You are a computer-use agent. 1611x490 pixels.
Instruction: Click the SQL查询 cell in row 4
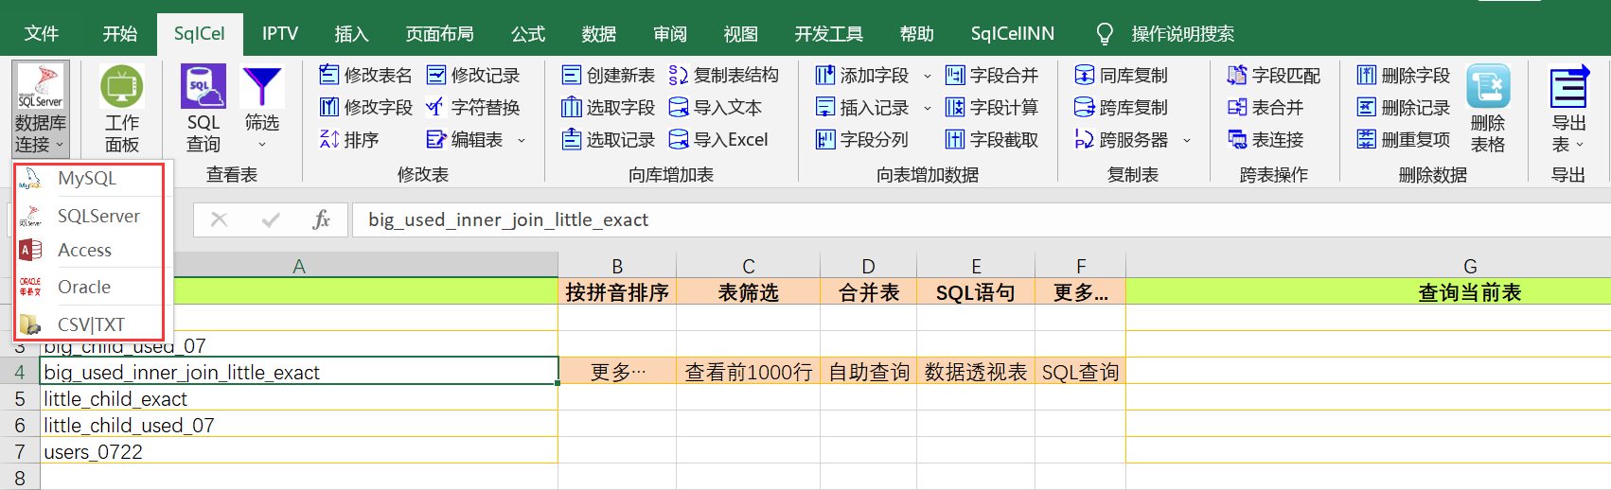(x=1081, y=372)
